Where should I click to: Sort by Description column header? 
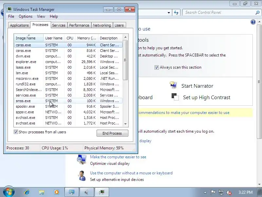click(110, 38)
